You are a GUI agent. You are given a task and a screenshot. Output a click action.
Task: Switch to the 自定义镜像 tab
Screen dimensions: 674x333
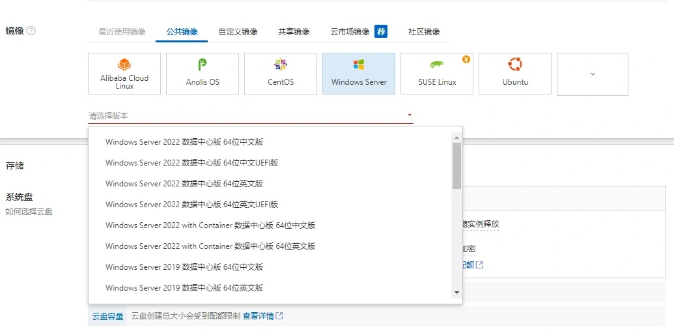click(238, 32)
